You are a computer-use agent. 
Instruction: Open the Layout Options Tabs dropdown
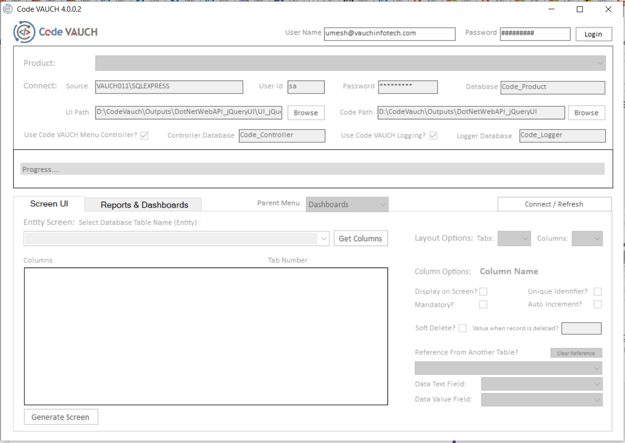point(514,238)
